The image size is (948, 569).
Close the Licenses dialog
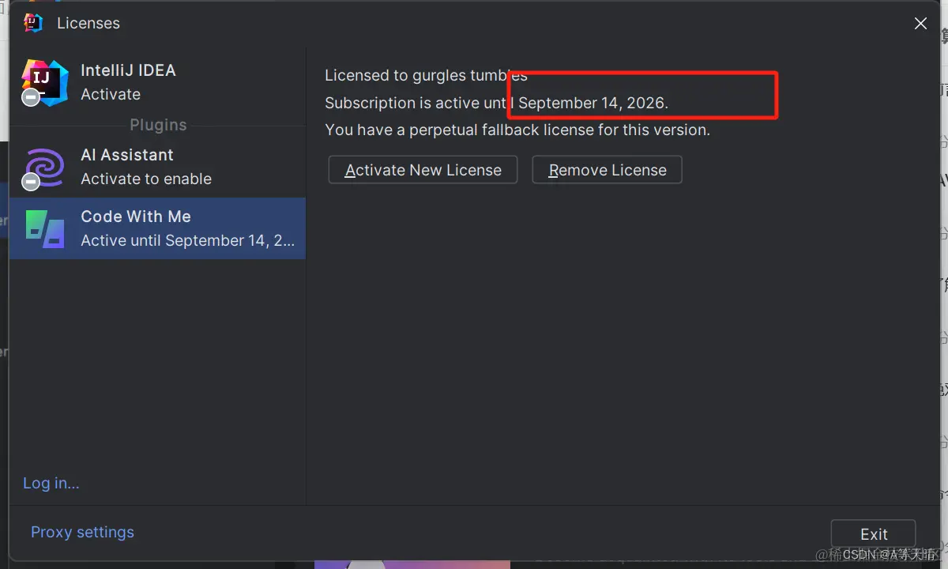pos(920,24)
